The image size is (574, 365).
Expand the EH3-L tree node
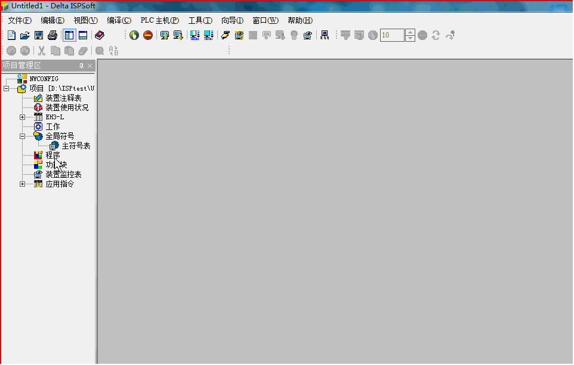click(23, 117)
